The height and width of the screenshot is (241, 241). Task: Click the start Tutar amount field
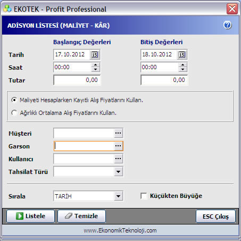point(77,80)
